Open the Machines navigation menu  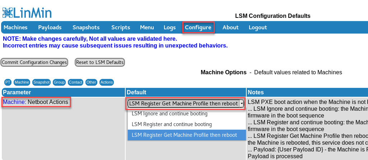tap(15, 27)
